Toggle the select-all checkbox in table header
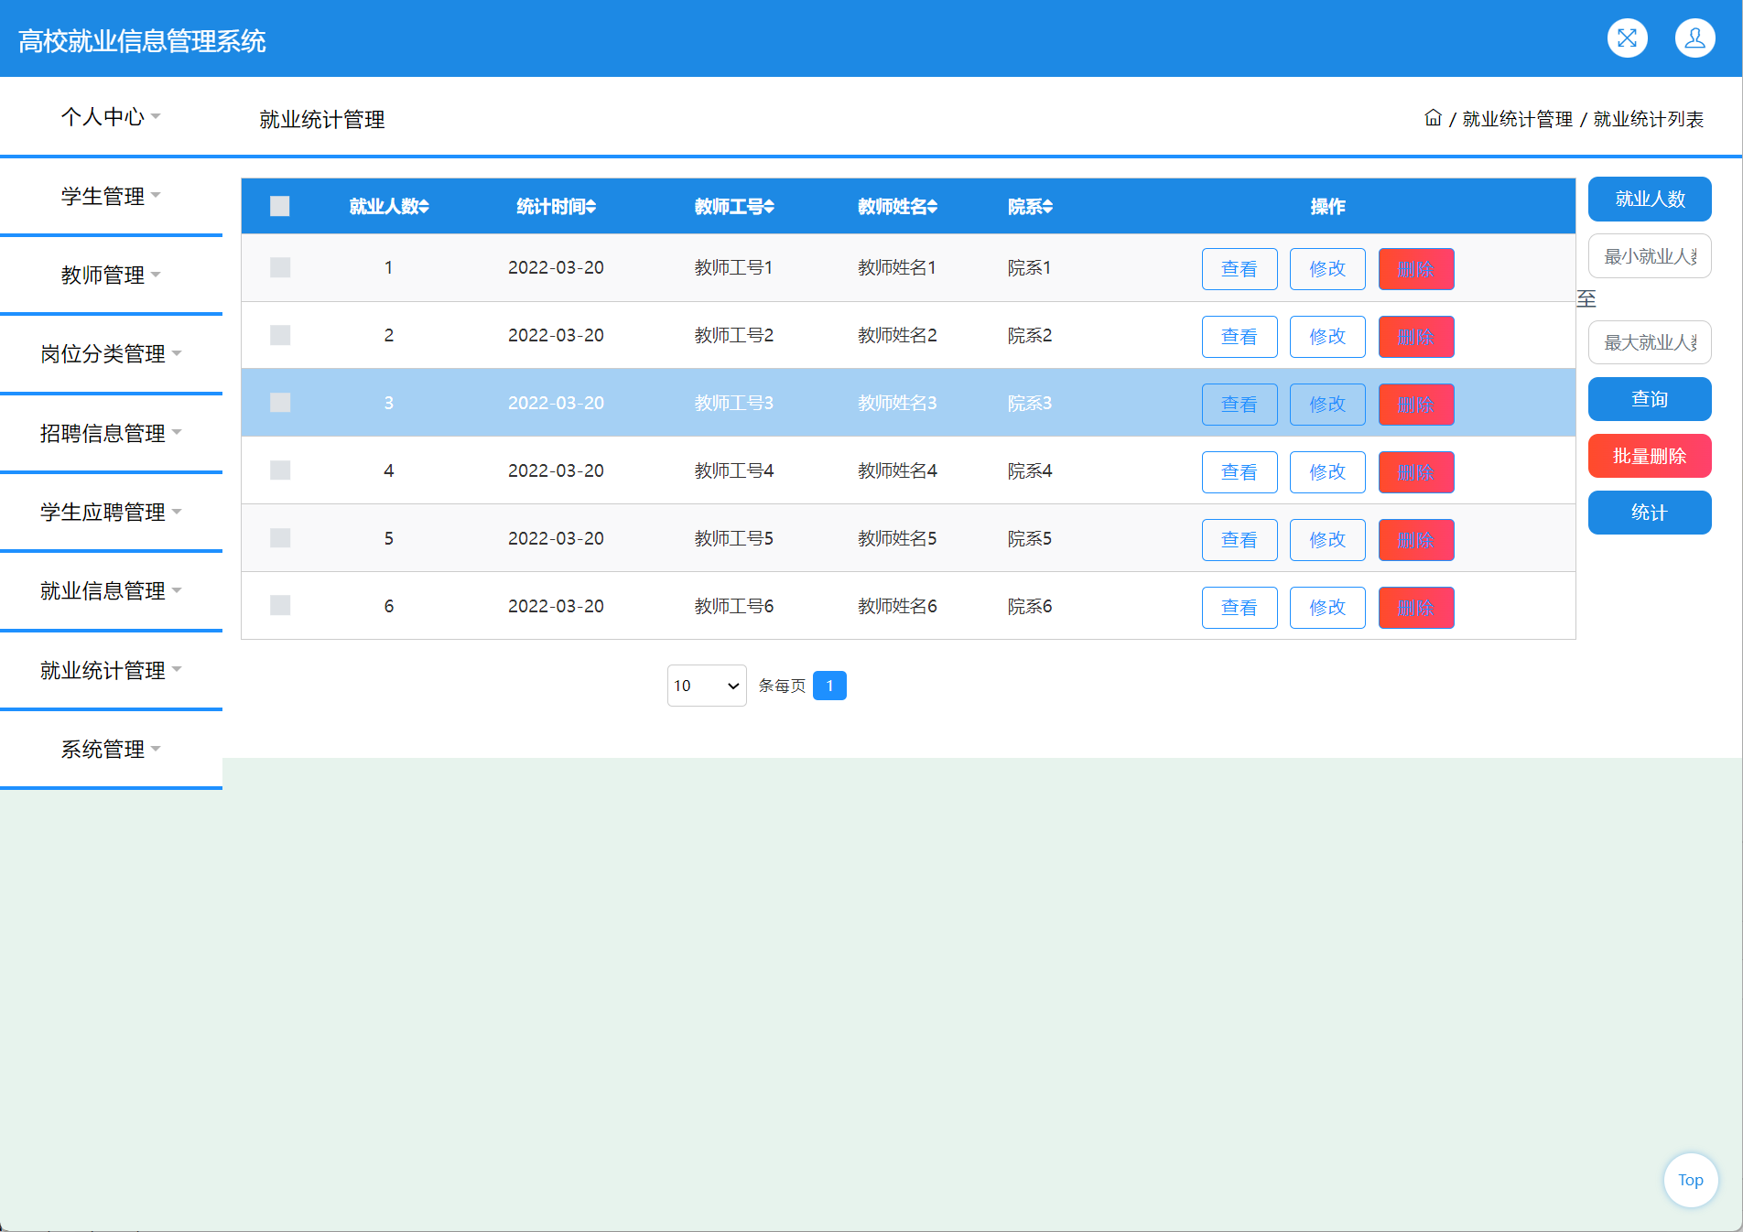Image resolution: width=1743 pixels, height=1232 pixels. [280, 206]
